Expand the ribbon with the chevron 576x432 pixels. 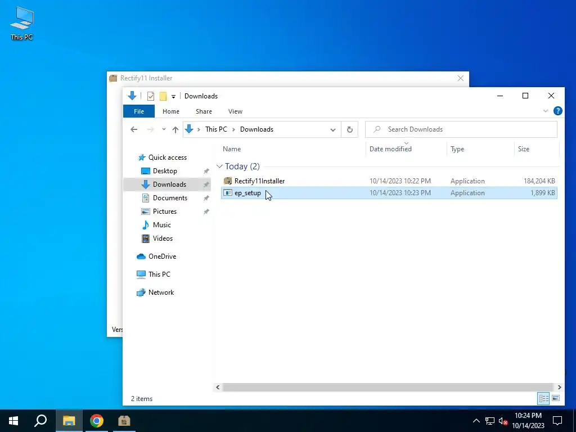coord(546,111)
